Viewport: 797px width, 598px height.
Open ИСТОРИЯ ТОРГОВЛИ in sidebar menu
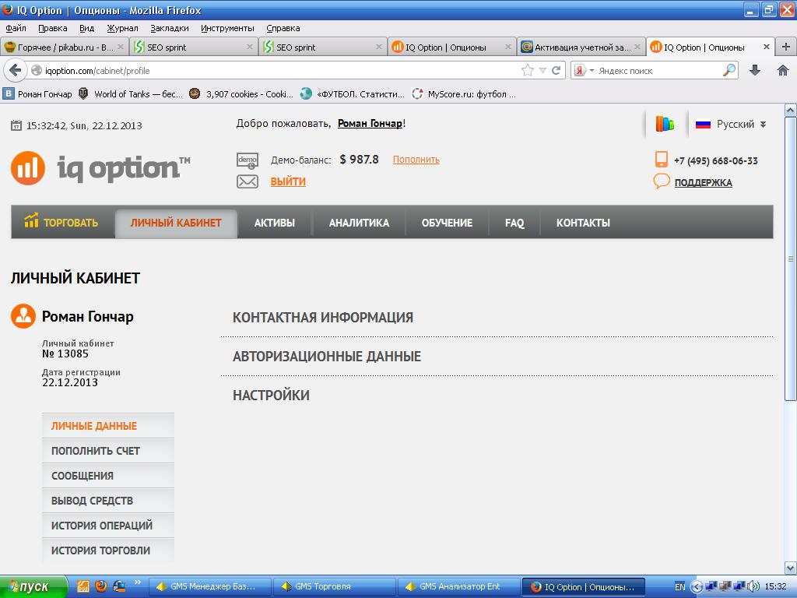click(x=107, y=551)
